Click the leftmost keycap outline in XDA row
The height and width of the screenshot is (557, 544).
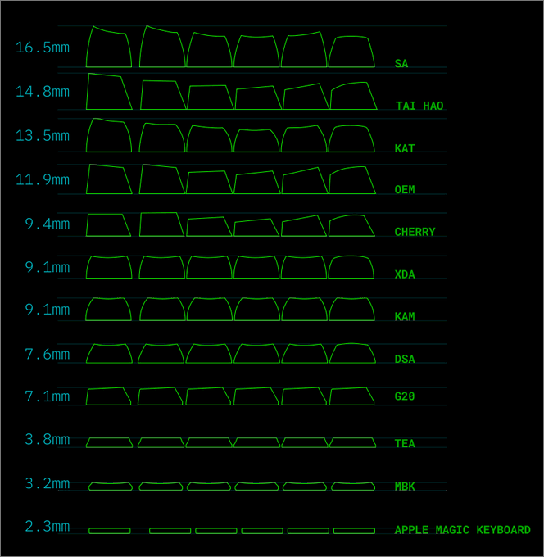pyautogui.click(x=109, y=267)
